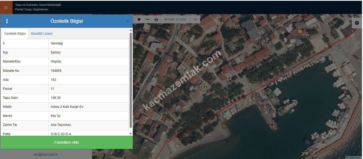Click the attribute list scrollbar thumb

pyautogui.click(x=131, y=79)
